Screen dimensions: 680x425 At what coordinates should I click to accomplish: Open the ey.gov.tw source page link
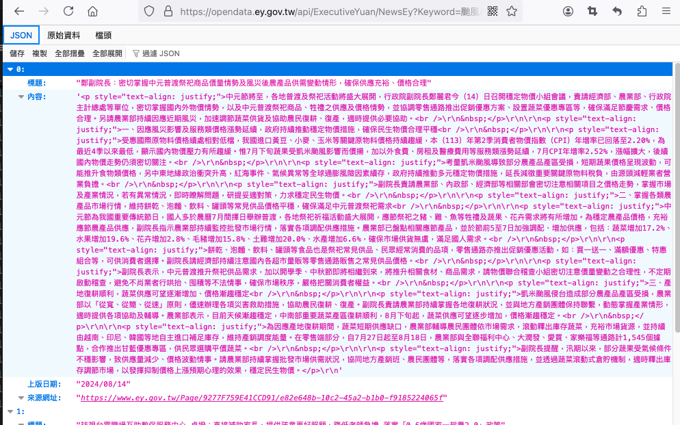point(262,398)
